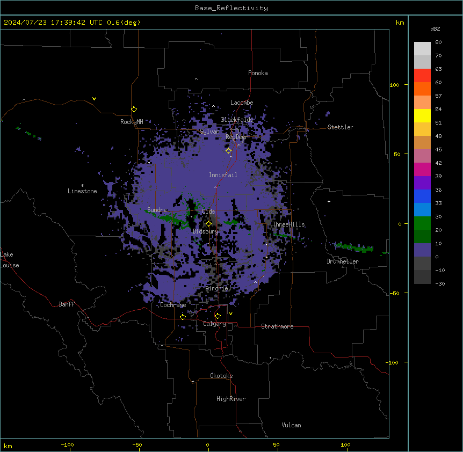The height and width of the screenshot is (452, 463).
Task: Select the Strathmore city label
Action: pos(277,326)
